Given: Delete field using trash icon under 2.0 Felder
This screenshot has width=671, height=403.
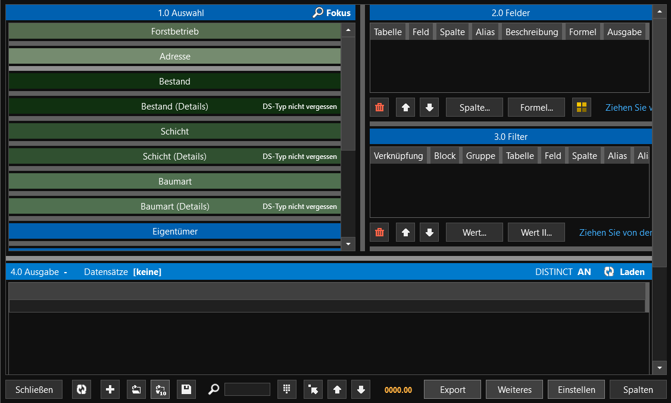Looking at the screenshot, I should 379,108.
